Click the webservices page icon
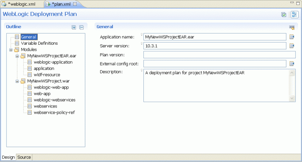Viewport: 302px width, 162px height. [x=29, y=106]
